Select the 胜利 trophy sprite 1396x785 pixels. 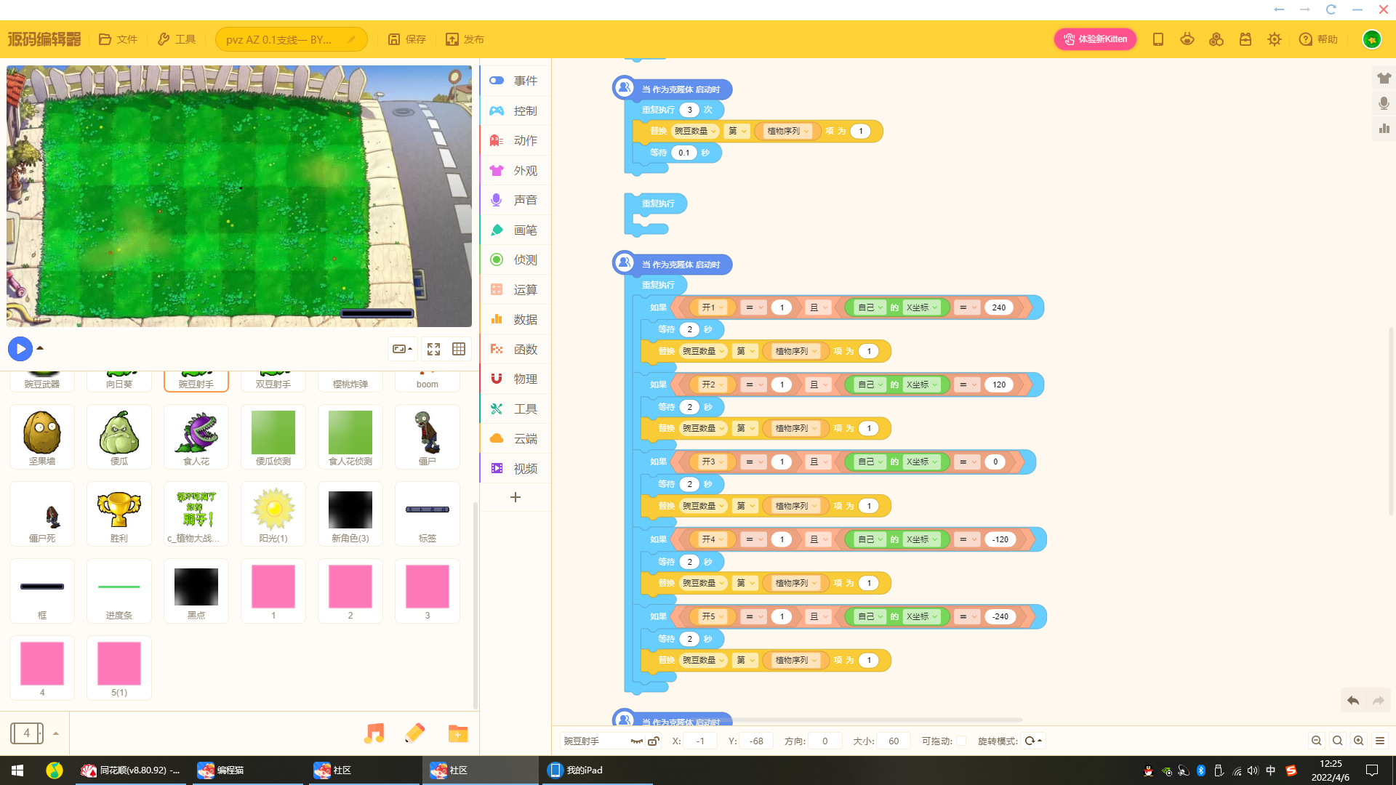tap(119, 514)
